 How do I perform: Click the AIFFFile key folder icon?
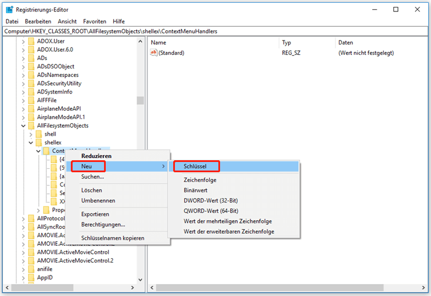[x=31, y=100]
